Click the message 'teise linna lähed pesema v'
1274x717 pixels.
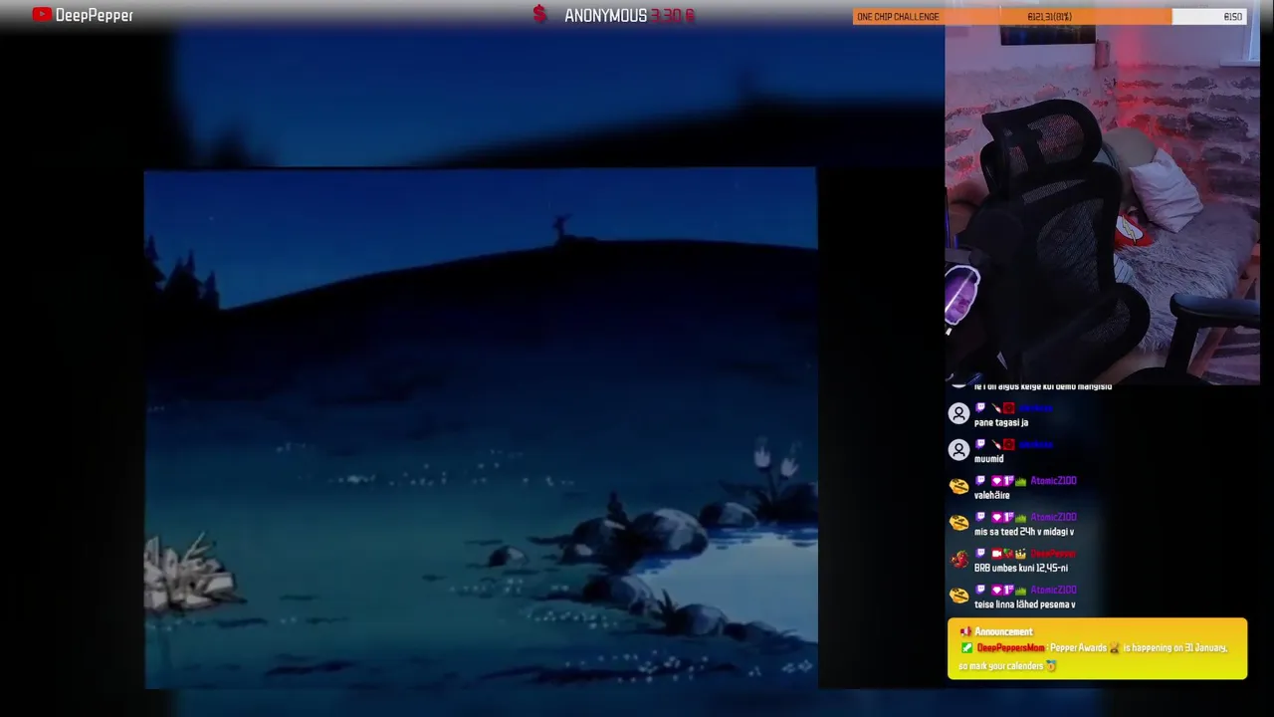tap(1025, 604)
